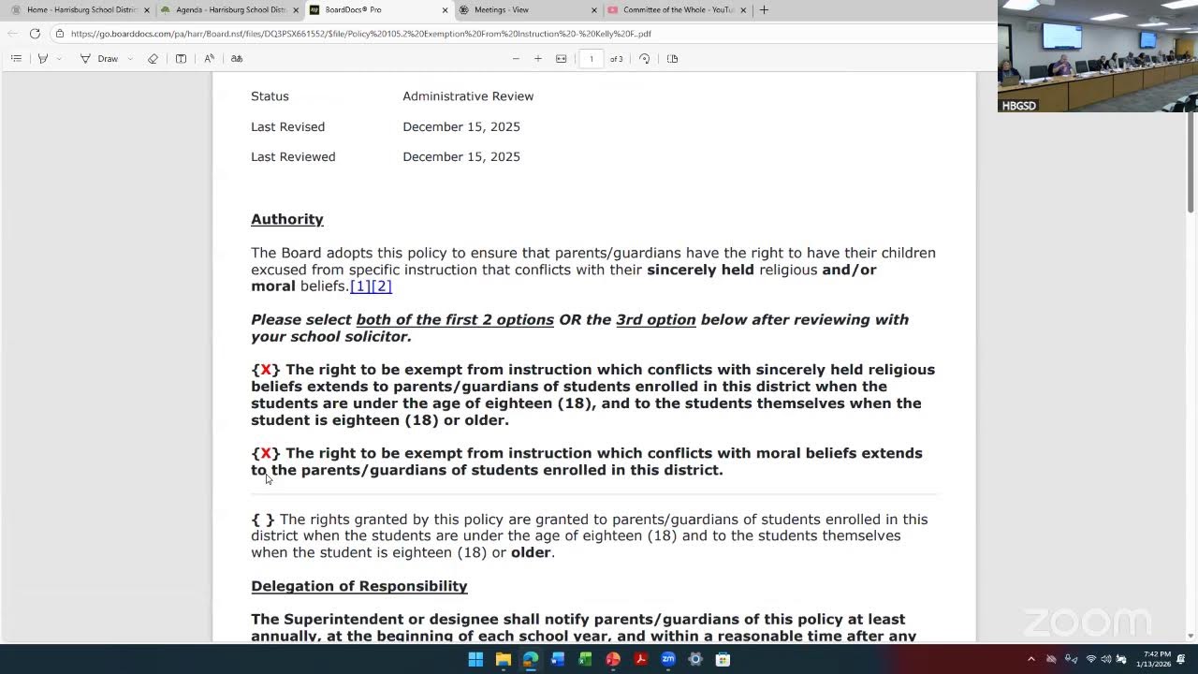
Task: Expand the highlight color dropdown arrow
Action: pyautogui.click(x=59, y=58)
